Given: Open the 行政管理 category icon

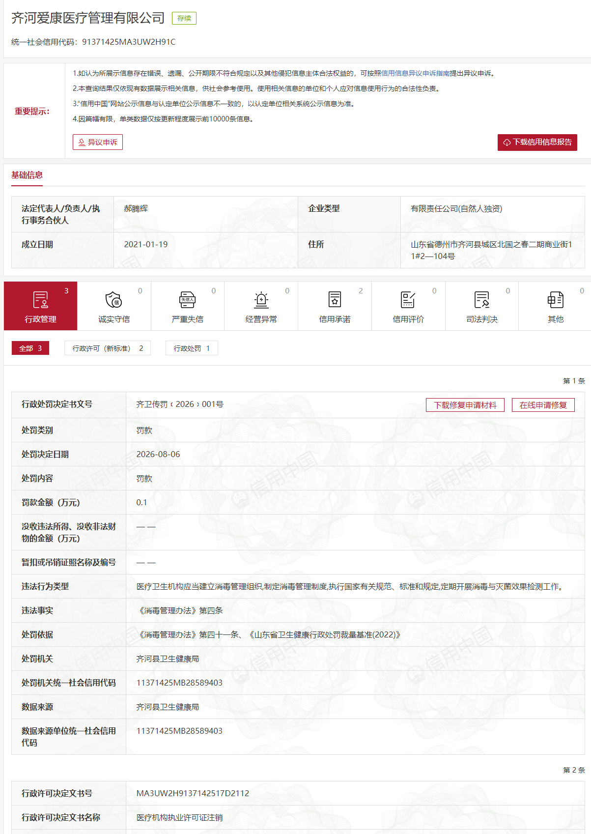Looking at the screenshot, I should [x=40, y=299].
